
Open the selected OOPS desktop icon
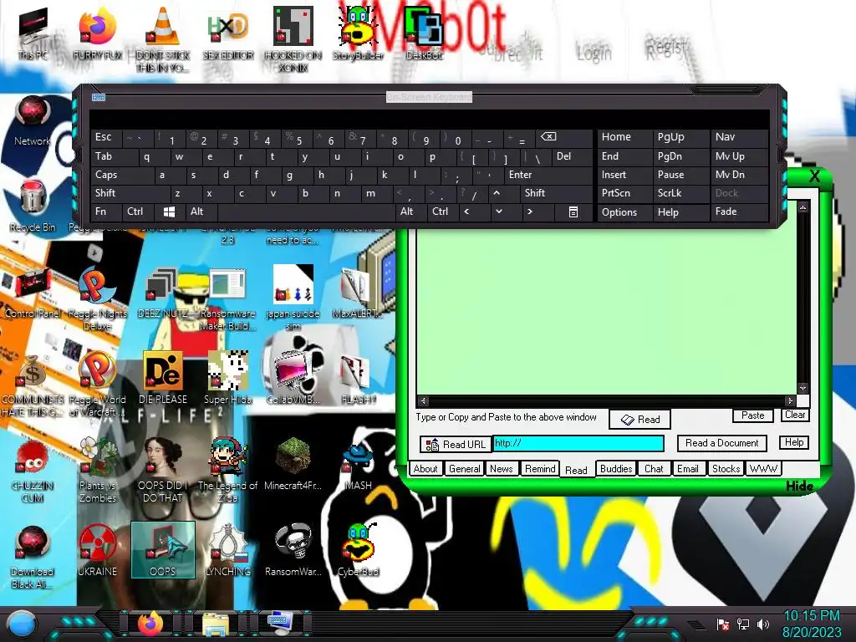pyautogui.click(x=163, y=549)
